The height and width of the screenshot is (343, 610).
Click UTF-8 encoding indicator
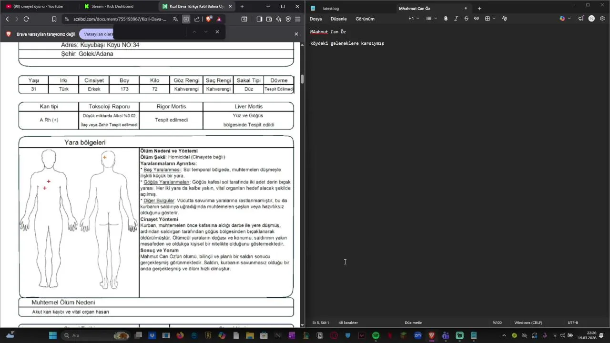[573, 323]
